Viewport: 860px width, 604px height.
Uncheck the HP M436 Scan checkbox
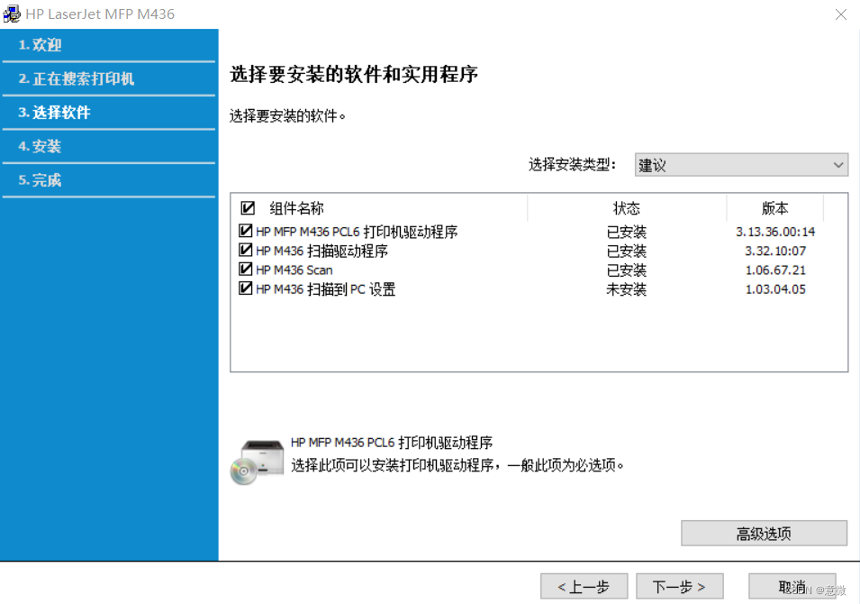(x=246, y=270)
